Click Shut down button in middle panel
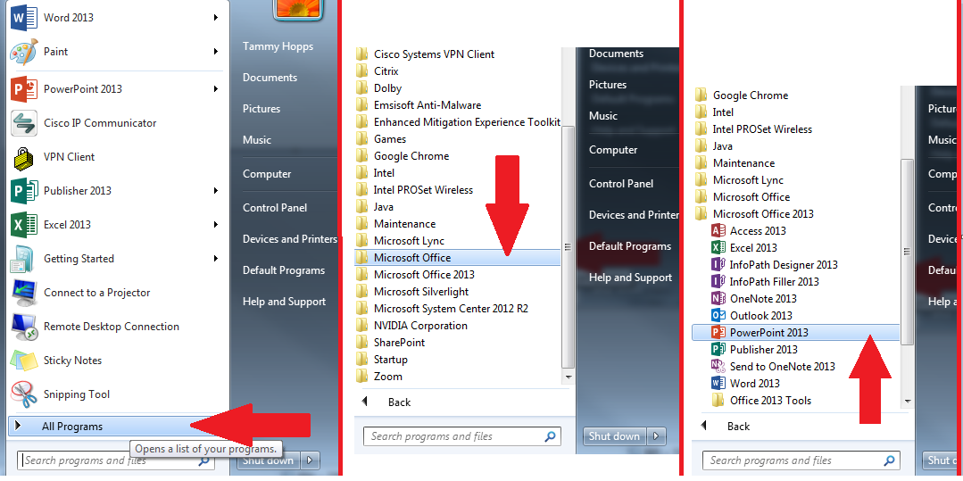 pyautogui.click(x=614, y=436)
